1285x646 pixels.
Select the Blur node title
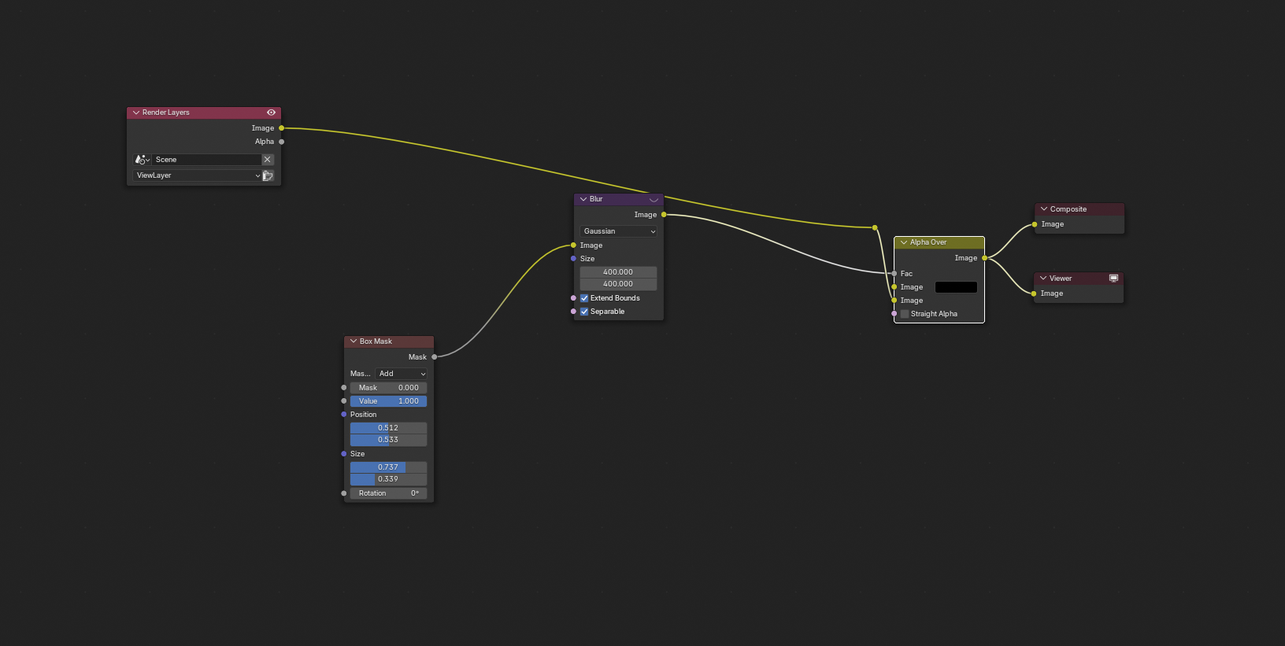(596, 199)
